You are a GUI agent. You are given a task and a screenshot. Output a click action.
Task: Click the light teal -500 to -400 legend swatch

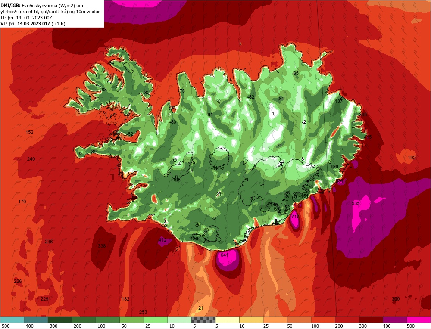[x=12, y=320]
